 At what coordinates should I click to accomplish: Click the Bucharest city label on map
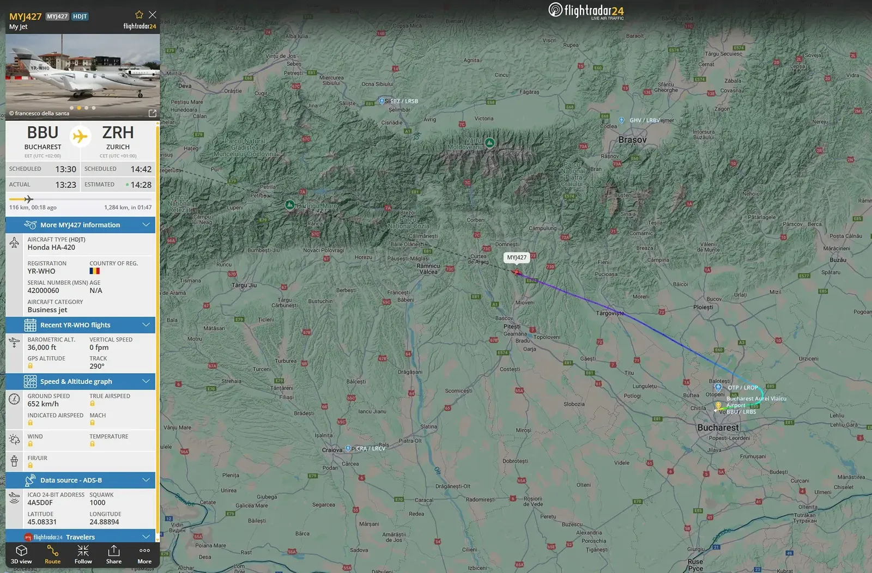(x=718, y=428)
